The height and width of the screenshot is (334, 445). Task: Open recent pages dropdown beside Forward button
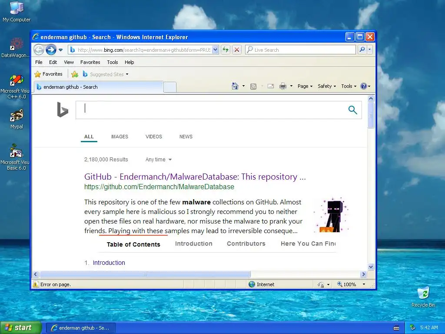60,50
